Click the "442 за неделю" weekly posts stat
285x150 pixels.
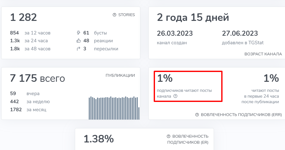(x=30, y=102)
